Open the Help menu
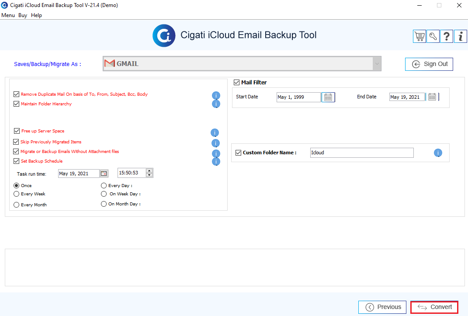Viewport: 468px width, 316px height. coord(36,15)
